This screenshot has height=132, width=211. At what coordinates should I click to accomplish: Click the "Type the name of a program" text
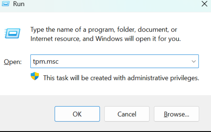(x=73, y=30)
